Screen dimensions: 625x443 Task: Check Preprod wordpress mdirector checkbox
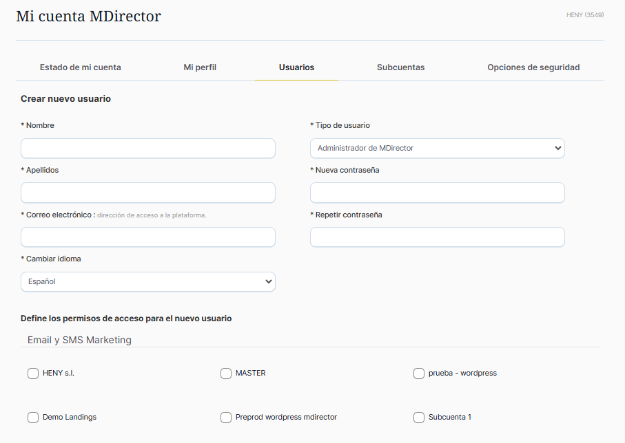tap(226, 418)
